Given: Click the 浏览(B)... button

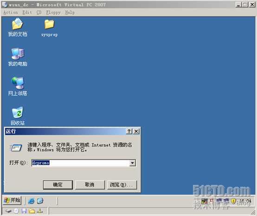Looking at the screenshot, I should (x=122, y=185).
